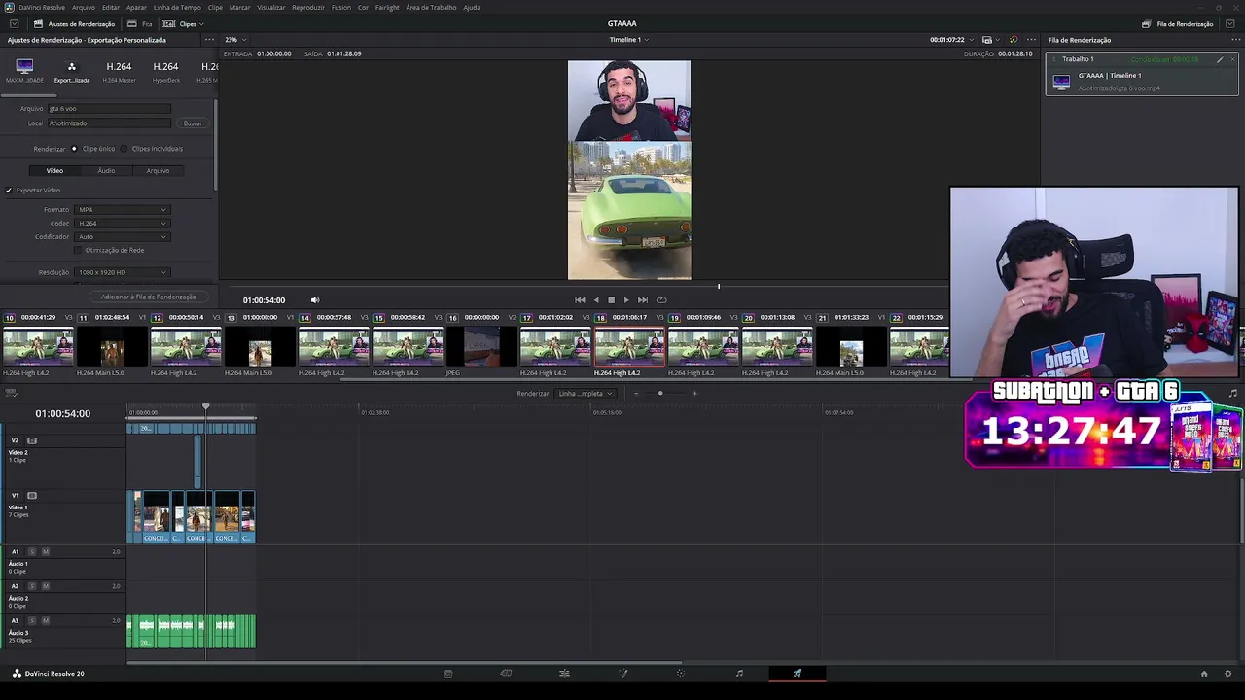Screen dimensions: 1245x700
Task: Go to project manager home icon
Action: (1204, 673)
